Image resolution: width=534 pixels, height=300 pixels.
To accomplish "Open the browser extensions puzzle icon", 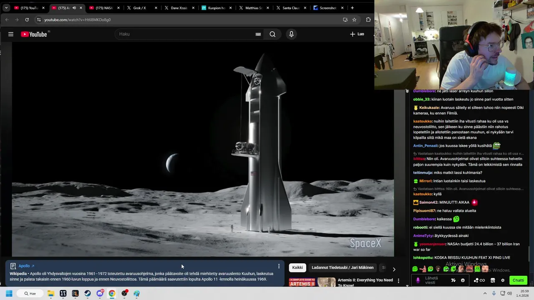I will [x=368, y=20].
